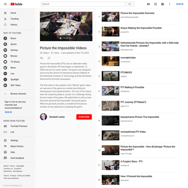This screenshot has height=188, width=188.
Task: Select Live under Best of YouTube
Action: [12, 73]
